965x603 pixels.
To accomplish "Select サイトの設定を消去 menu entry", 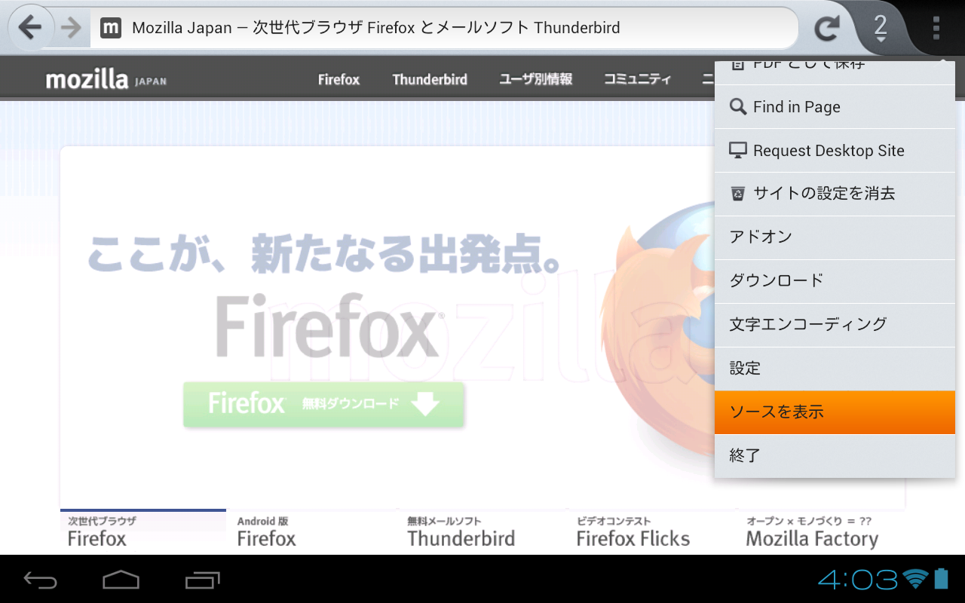I will click(835, 194).
